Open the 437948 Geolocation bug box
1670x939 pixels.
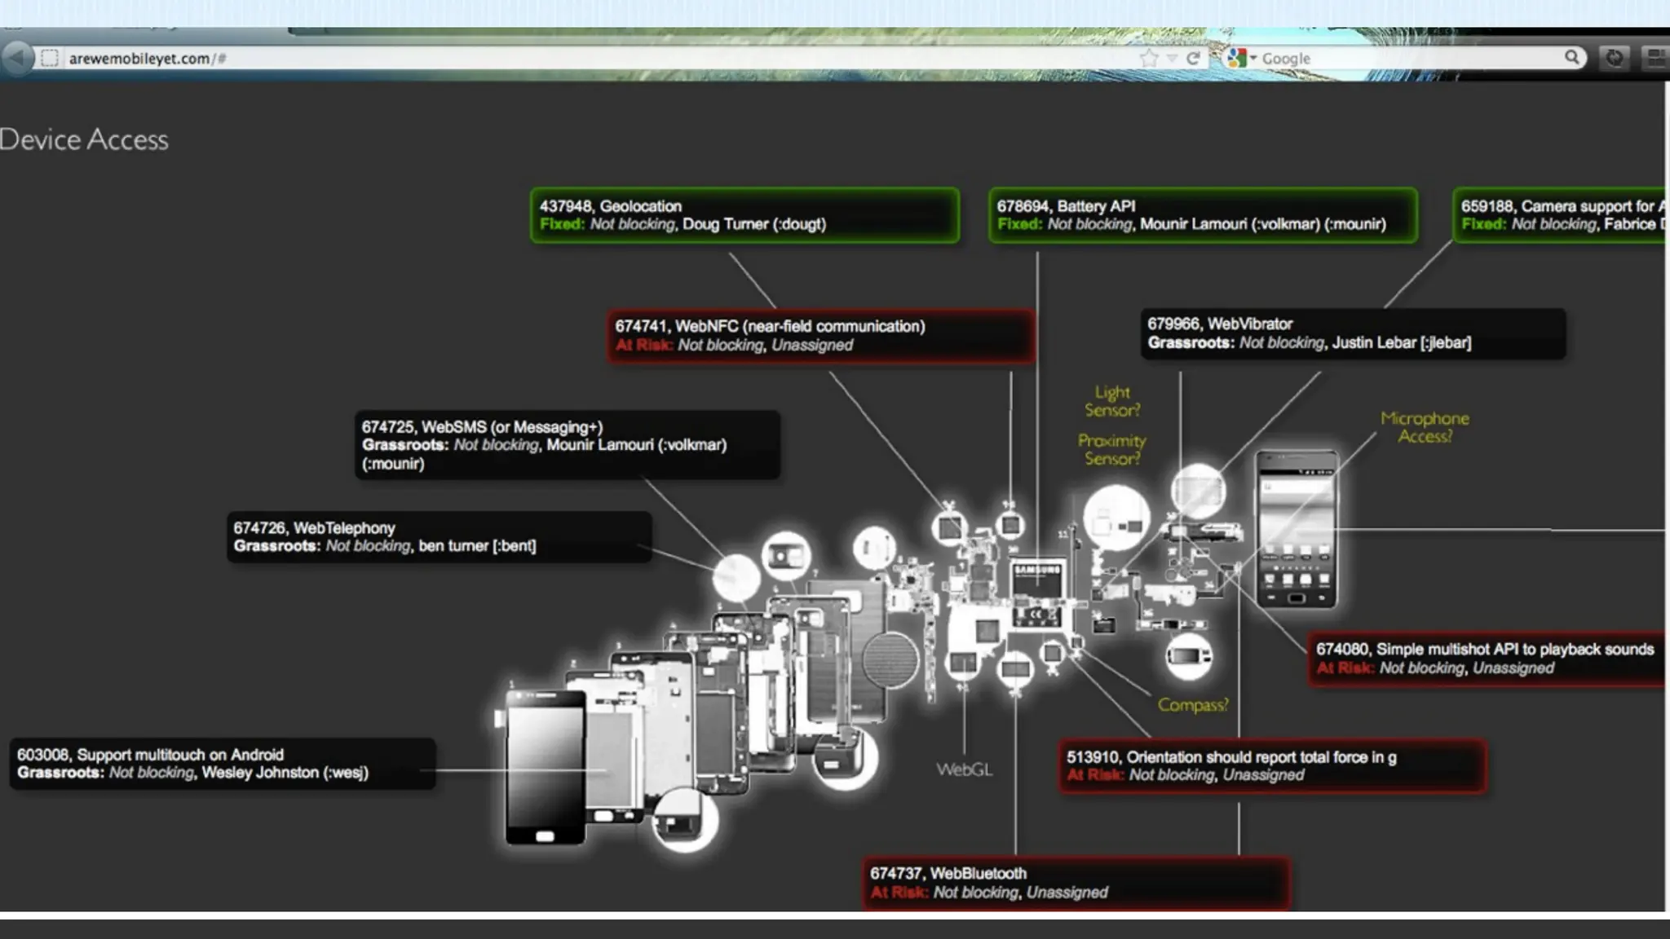[x=744, y=215]
